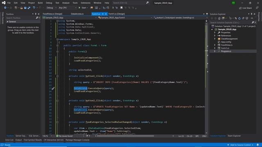262x147 pixels.
Task: Click the View Code icon in Solution Explorer
Action: (252, 18)
